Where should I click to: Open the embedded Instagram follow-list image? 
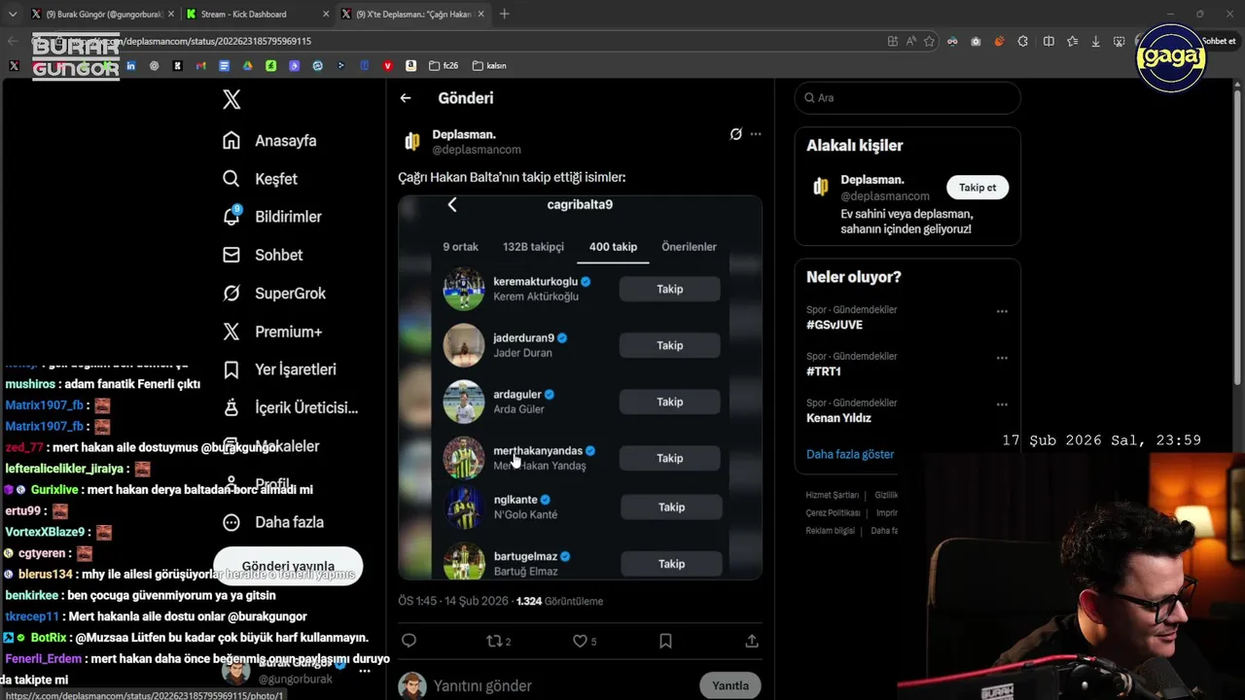pyautogui.click(x=580, y=388)
